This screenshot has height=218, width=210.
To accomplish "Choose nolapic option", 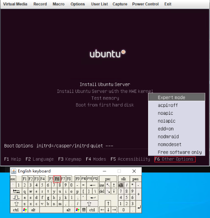I will 177,121.
